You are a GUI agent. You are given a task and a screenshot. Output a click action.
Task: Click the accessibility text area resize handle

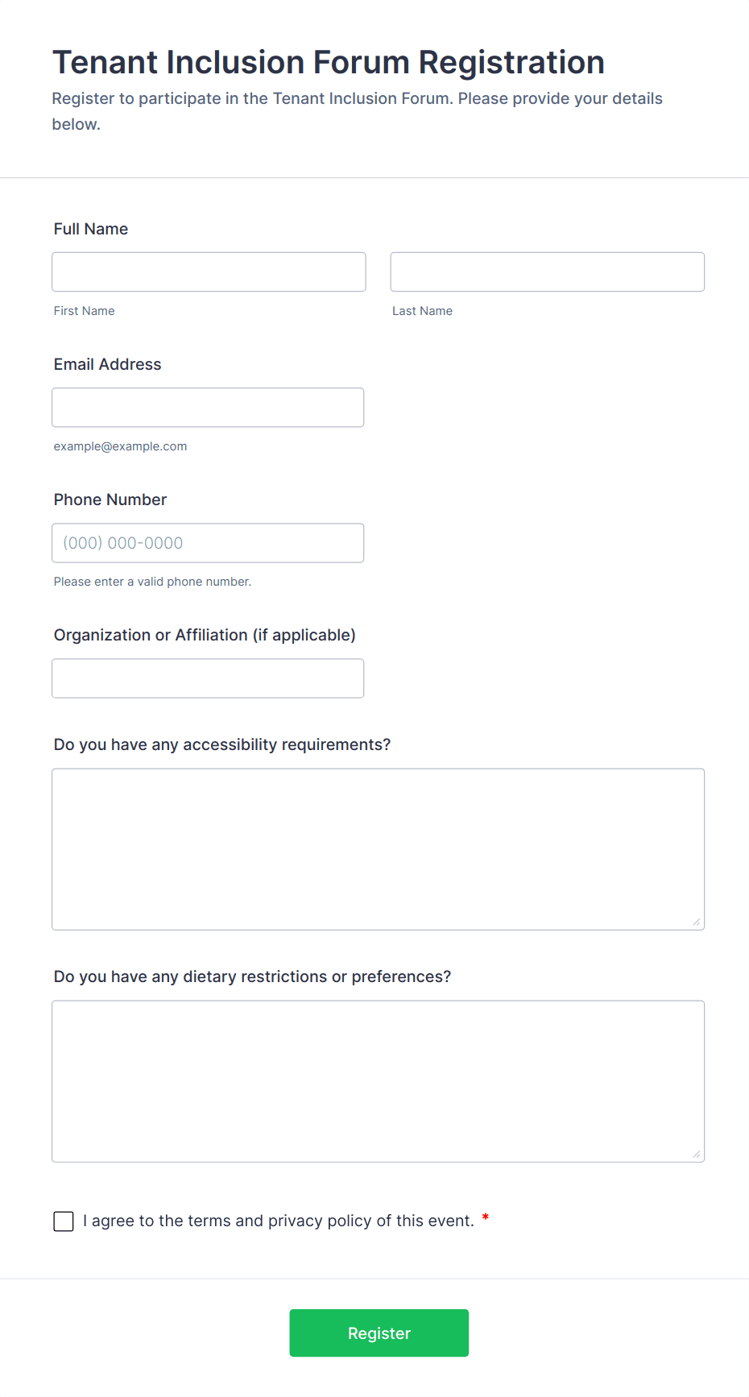tap(697, 922)
